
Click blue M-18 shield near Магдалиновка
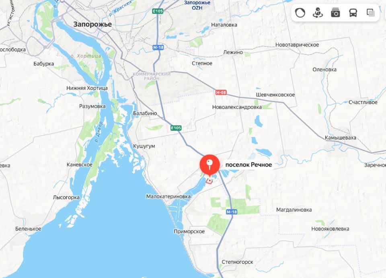click(232, 212)
